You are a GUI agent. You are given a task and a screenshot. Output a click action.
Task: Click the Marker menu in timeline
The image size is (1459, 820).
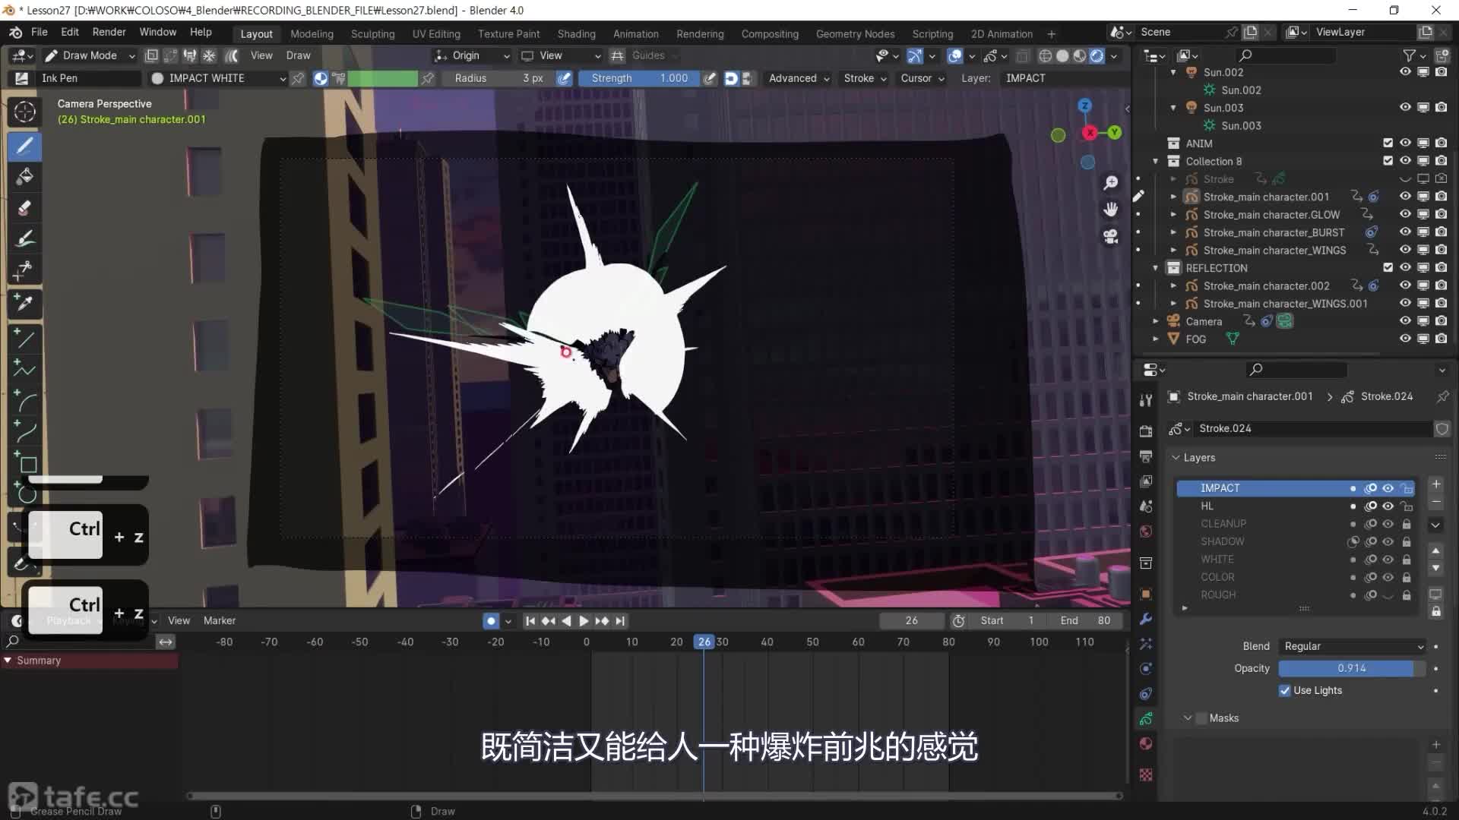220,620
